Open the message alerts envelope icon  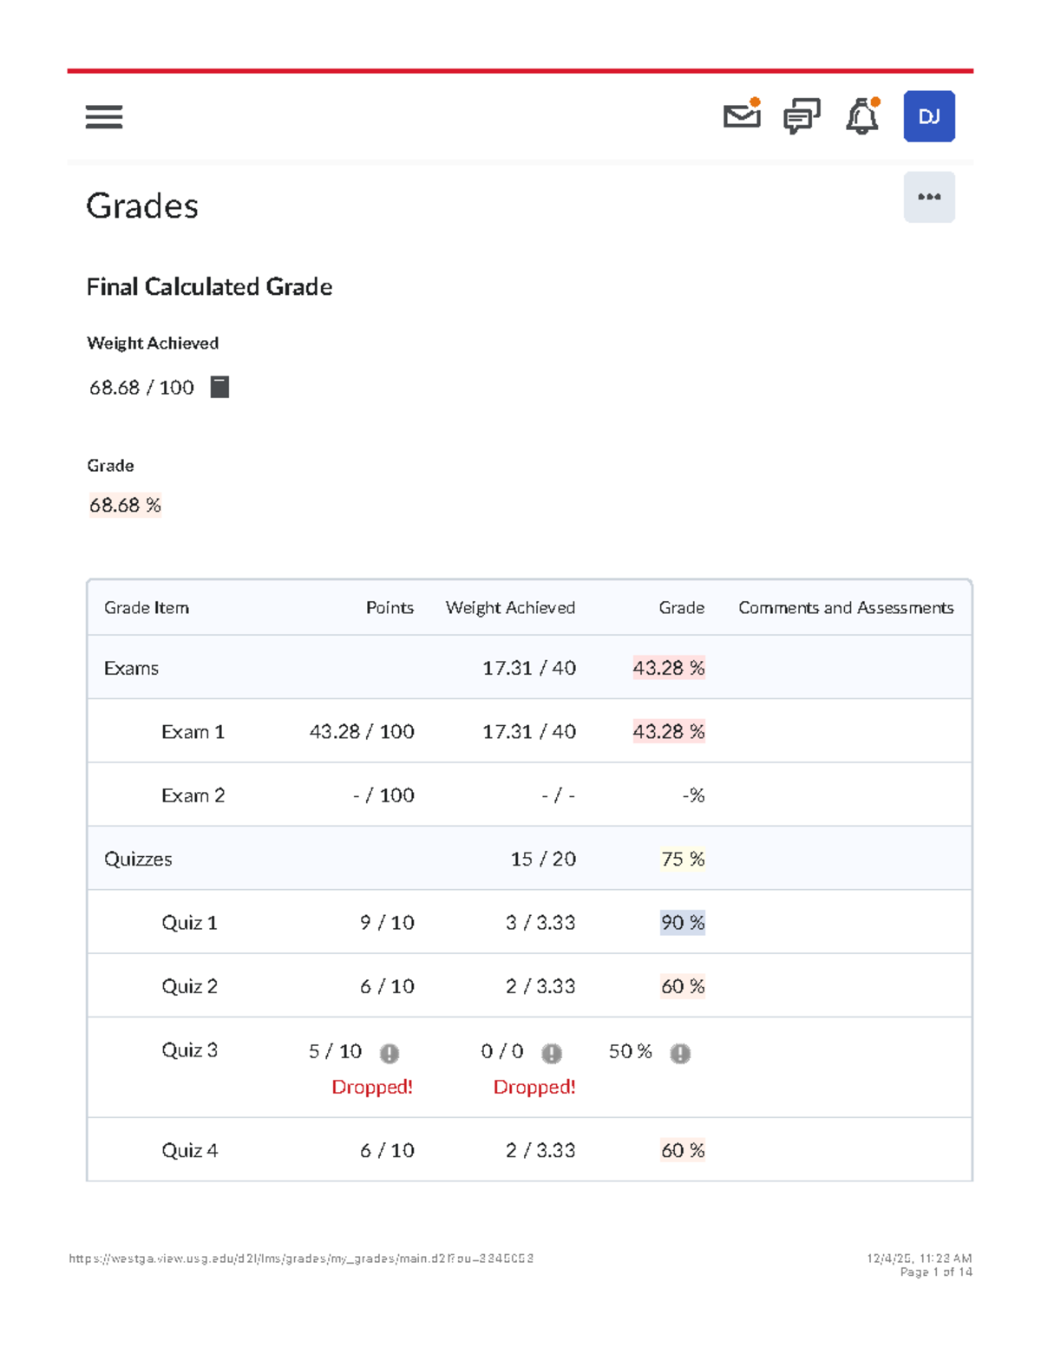742,115
